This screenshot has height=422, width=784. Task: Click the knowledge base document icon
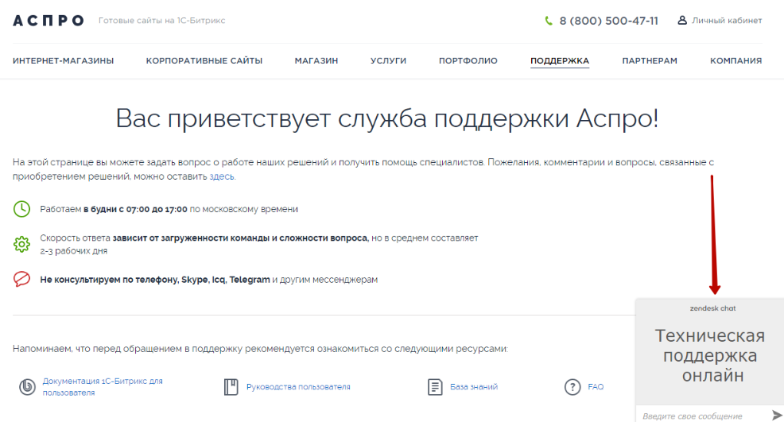tap(435, 386)
